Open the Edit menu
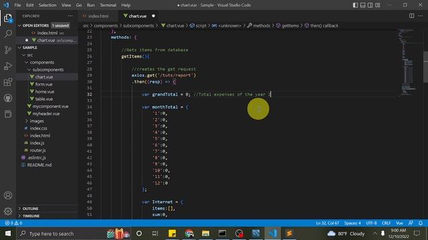Screen dimensions: 428x240 click(29, 5)
